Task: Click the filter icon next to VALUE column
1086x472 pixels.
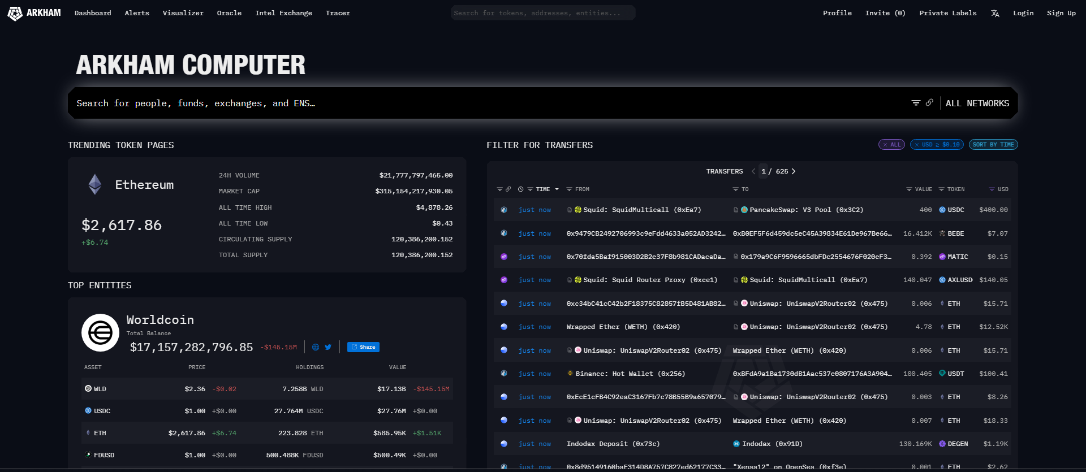Action: [909, 189]
